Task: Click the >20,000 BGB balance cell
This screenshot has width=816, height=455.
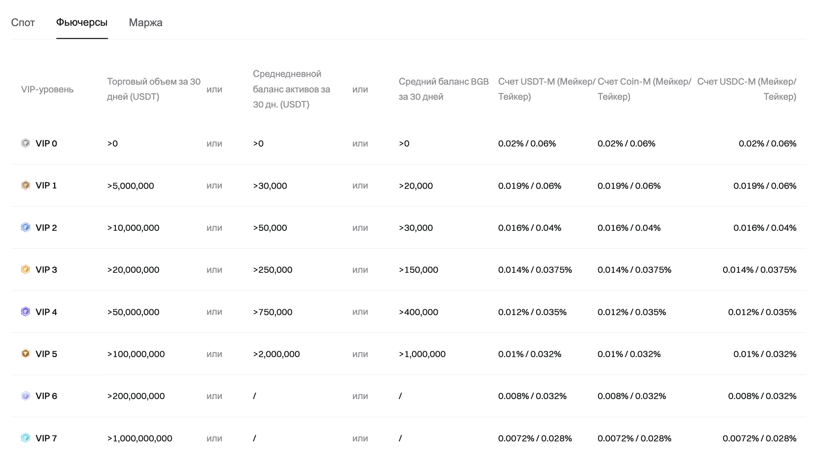Action: 416,186
